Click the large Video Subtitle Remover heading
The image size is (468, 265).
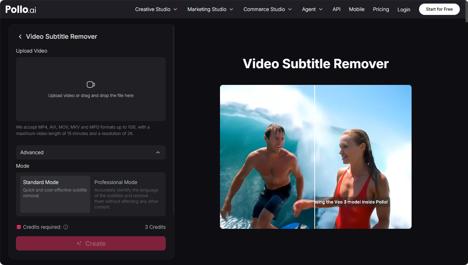pyautogui.click(x=316, y=64)
